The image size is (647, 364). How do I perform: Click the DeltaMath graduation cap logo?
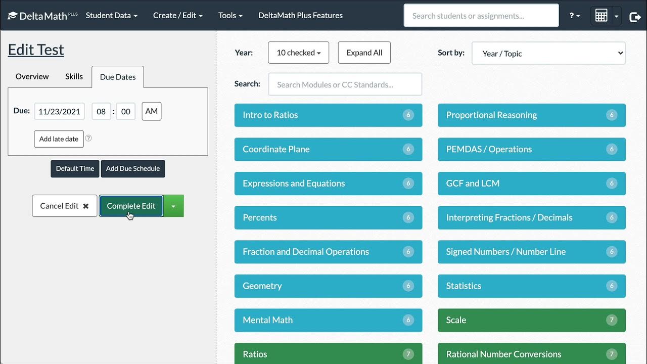[13, 16]
